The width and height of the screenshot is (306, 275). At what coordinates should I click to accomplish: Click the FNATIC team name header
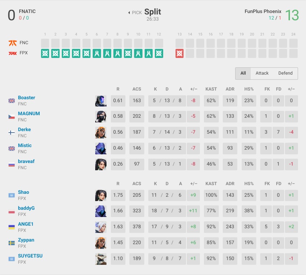pyautogui.click(x=27, y=11)
